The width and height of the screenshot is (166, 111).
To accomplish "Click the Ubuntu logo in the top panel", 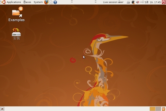I will tap(4, 2).
